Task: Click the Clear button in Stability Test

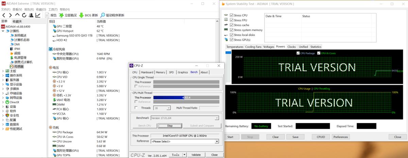Action: tap(275, 137)
